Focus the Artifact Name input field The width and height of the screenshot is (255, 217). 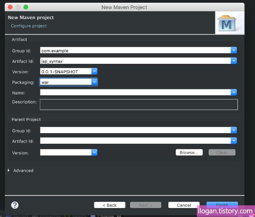click(x=135, y=92)
